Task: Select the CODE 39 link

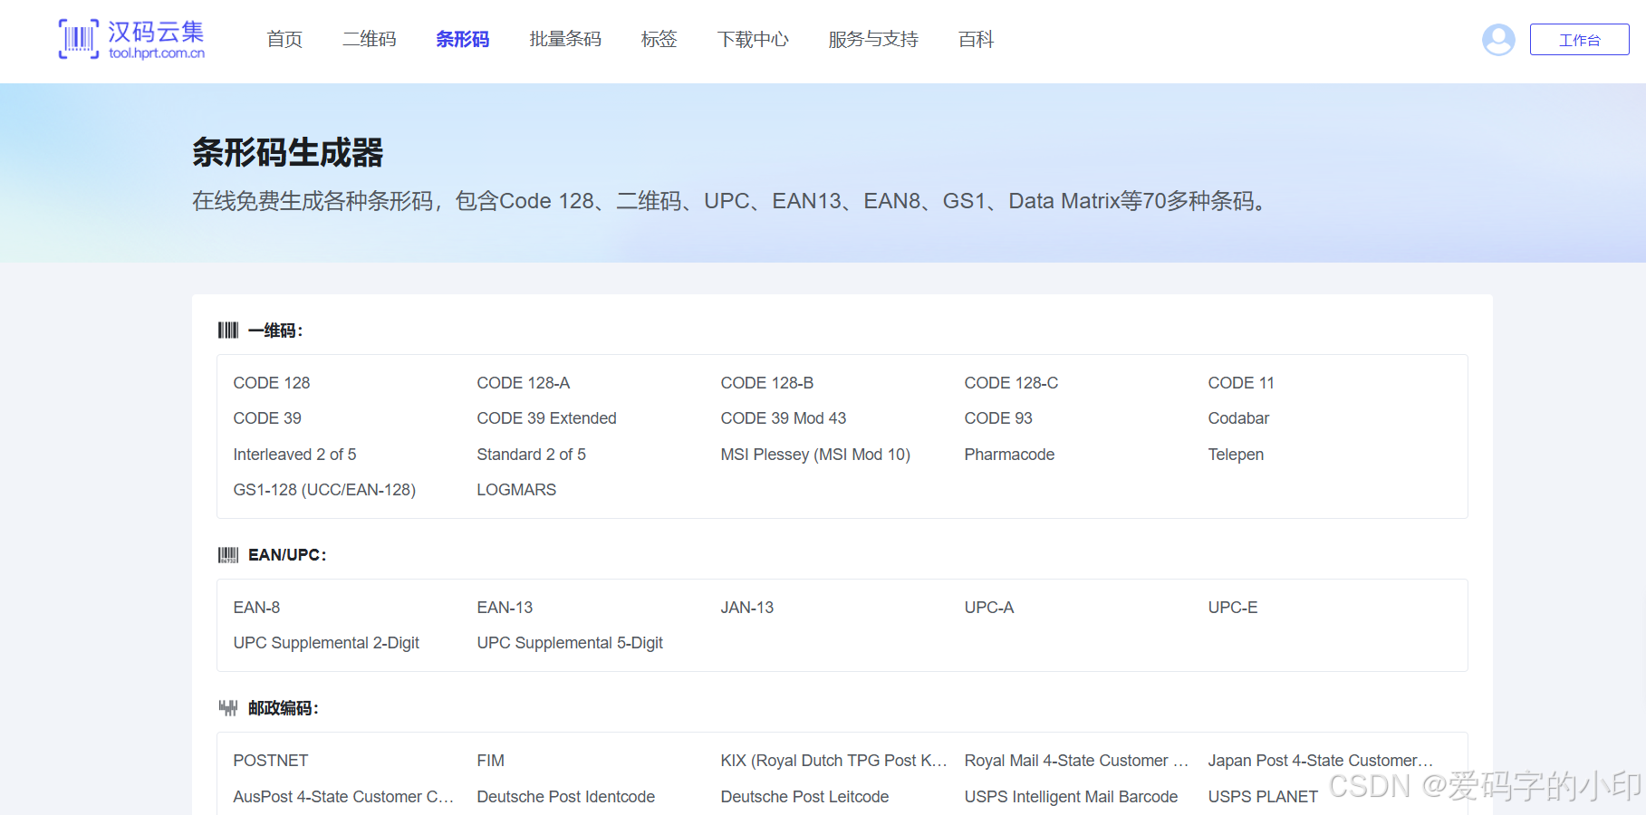Action: [x=267, y=418]
